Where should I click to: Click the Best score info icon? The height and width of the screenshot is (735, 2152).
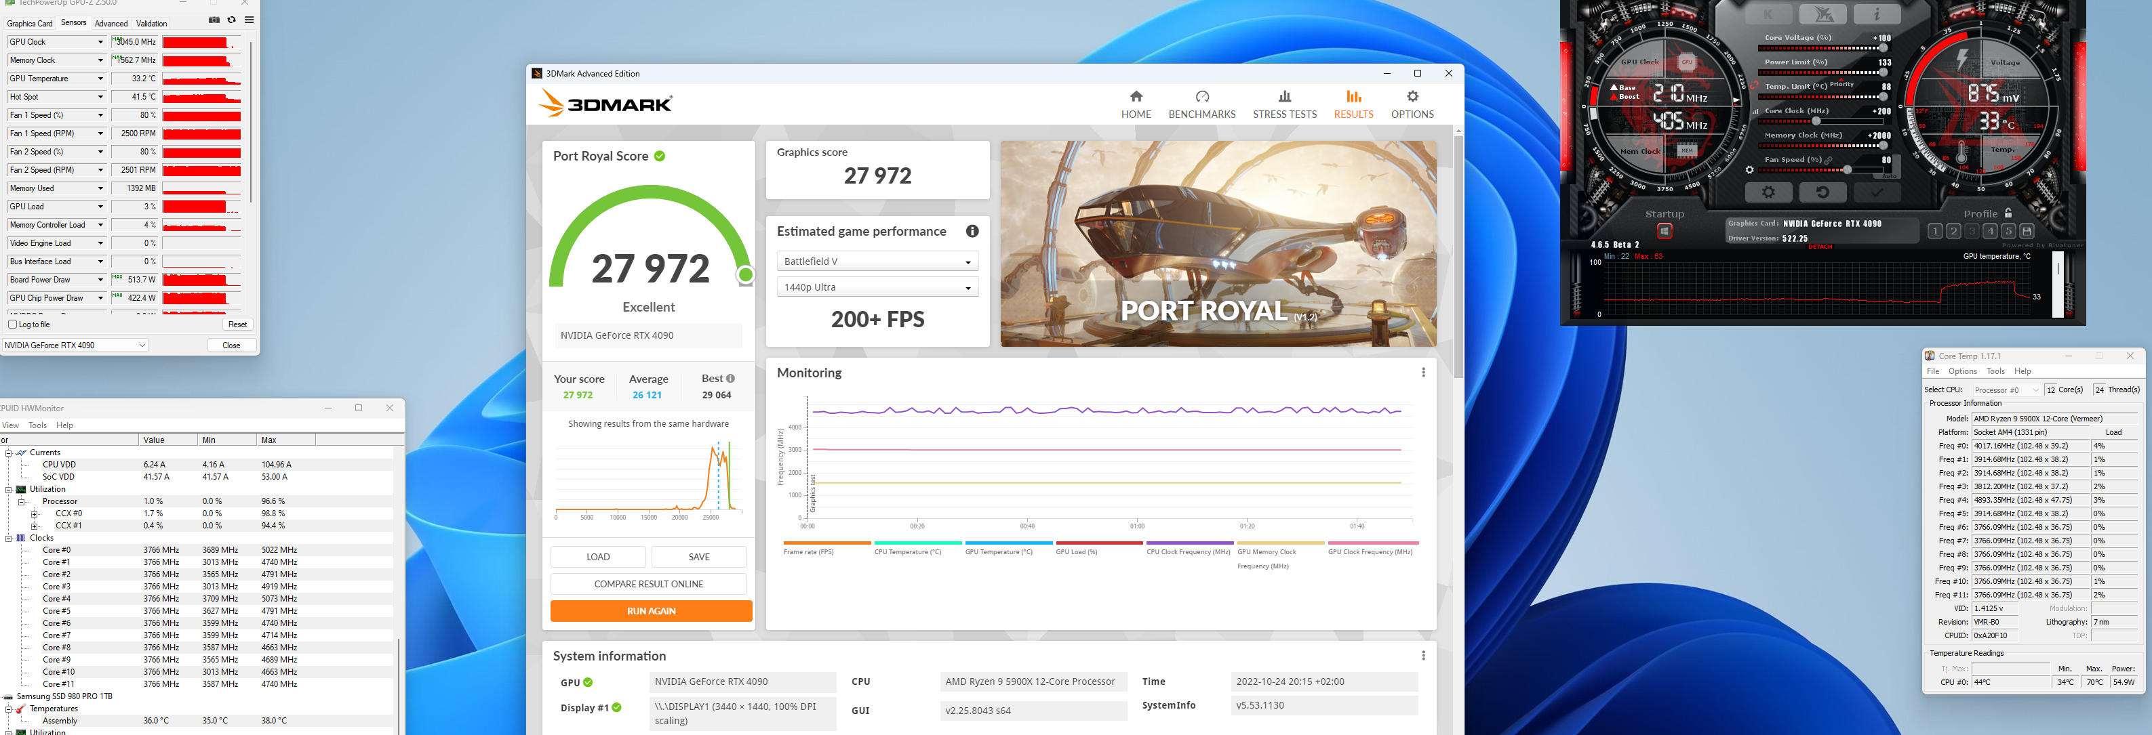pyautogui.click(x=730, y=378)
